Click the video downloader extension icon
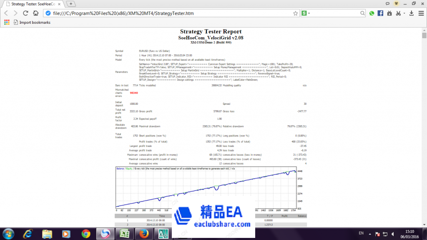 (389, 13)
